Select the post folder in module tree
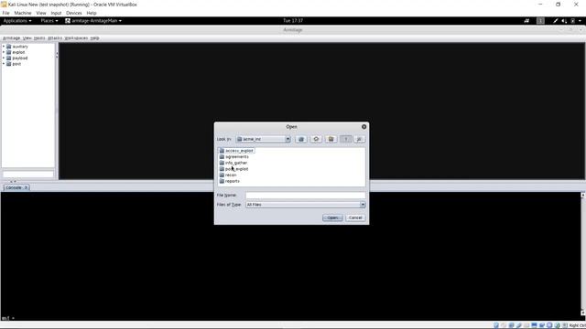 tap(14, 64)
